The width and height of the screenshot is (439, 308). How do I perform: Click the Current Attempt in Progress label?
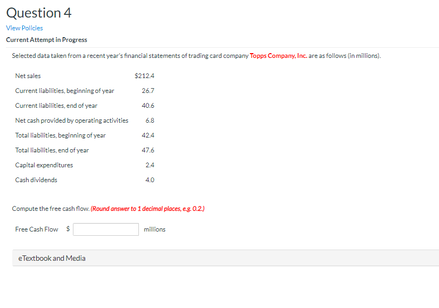coord(46,39)
